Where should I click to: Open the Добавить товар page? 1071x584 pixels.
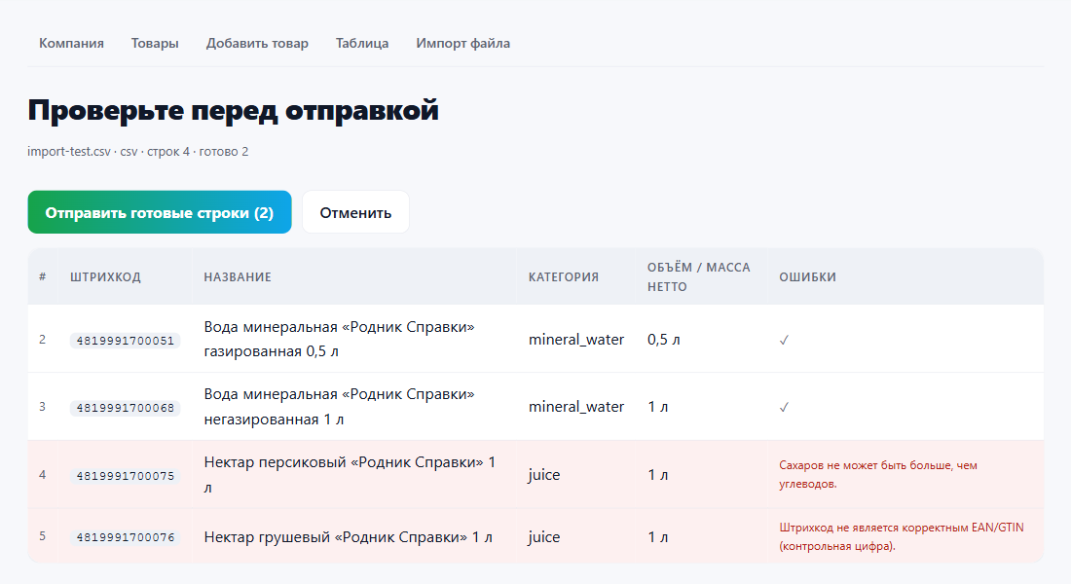pyautogui.click(x=257, y=43)
